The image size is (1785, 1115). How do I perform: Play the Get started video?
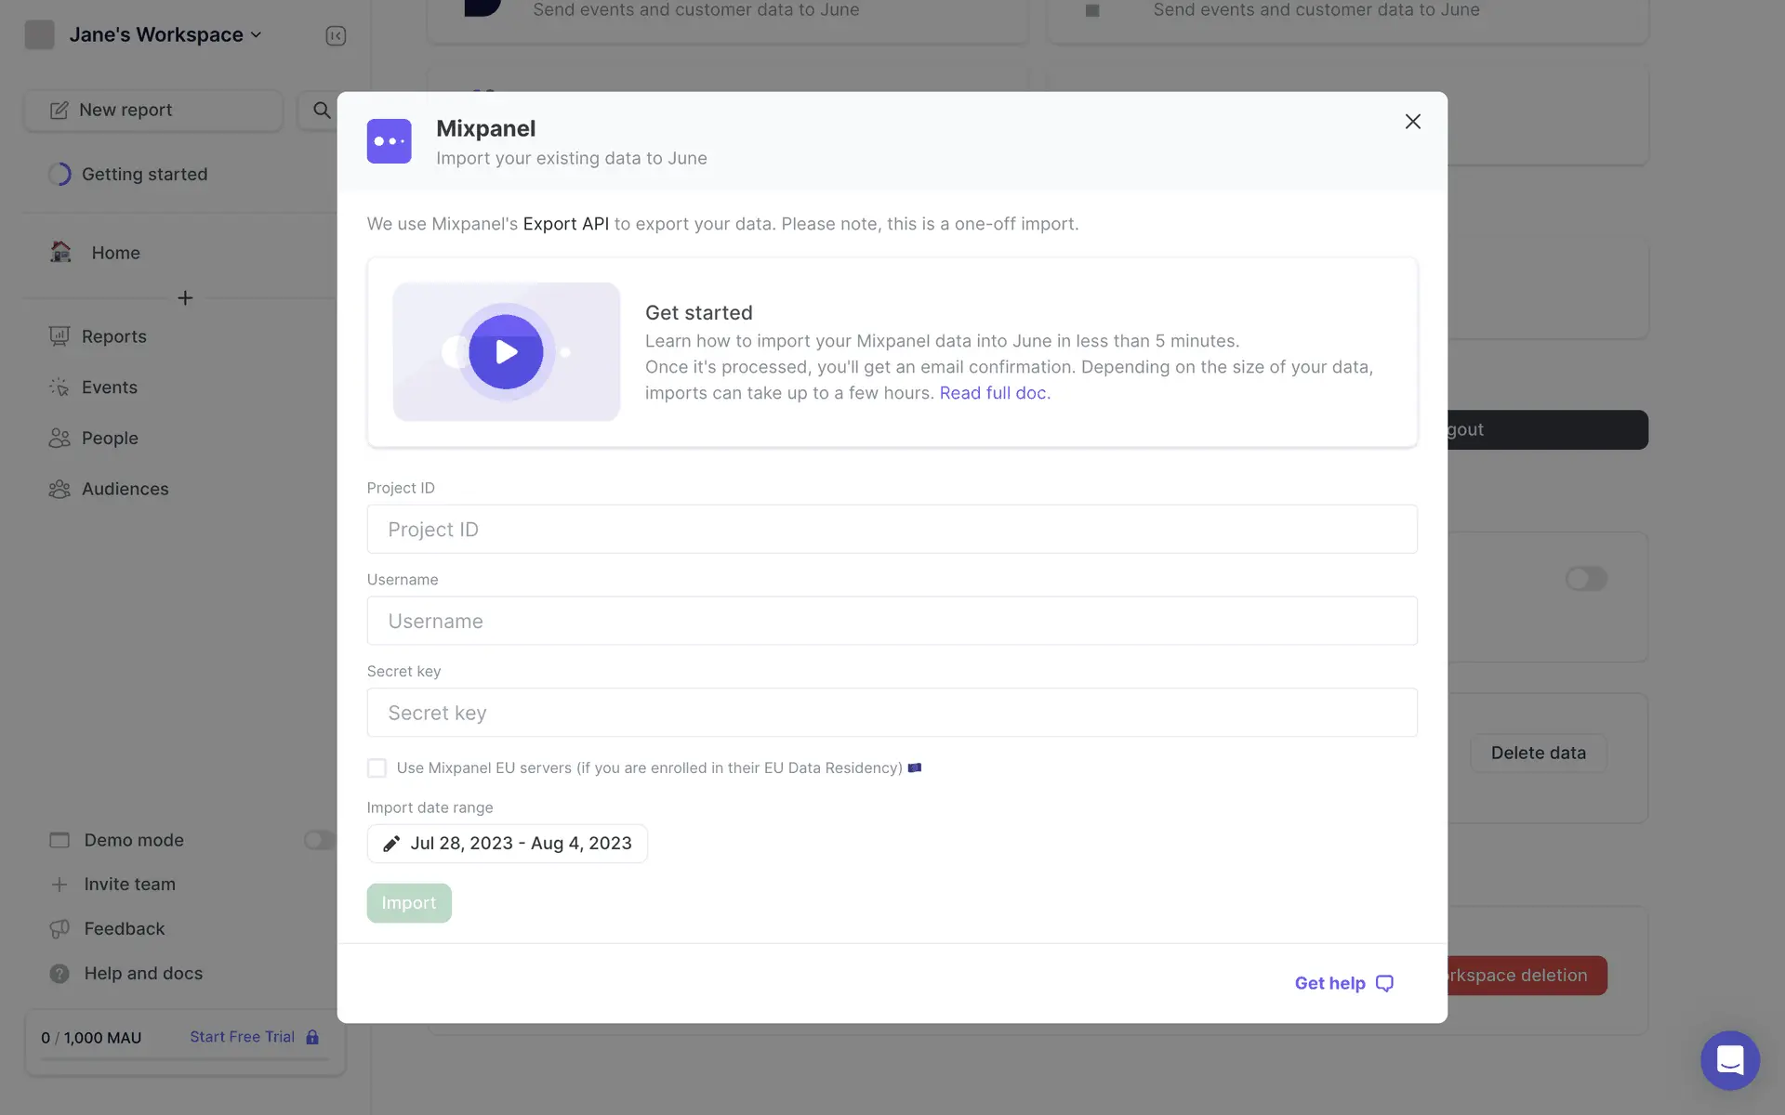(x=506, y=352)
